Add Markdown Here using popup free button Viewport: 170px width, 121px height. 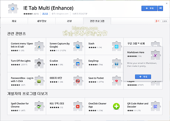143,77
